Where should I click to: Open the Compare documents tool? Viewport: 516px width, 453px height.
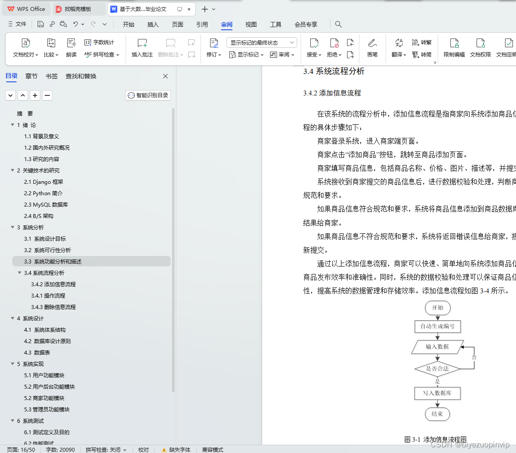click(x=51, y=48)
